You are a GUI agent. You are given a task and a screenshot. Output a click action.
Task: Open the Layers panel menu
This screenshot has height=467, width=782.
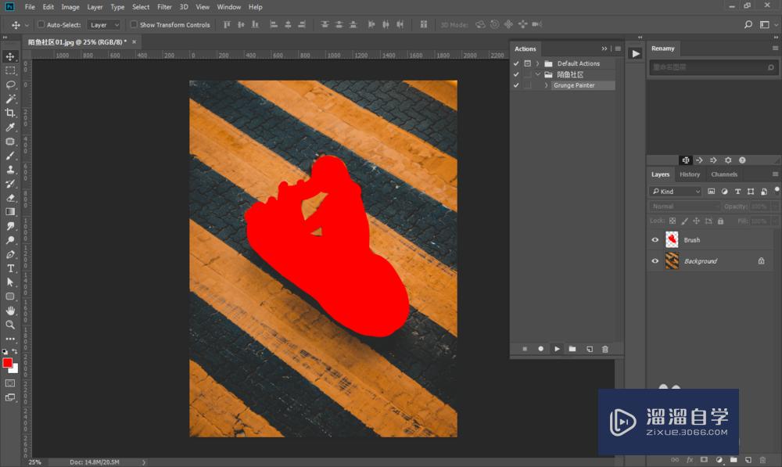(776, 174)
